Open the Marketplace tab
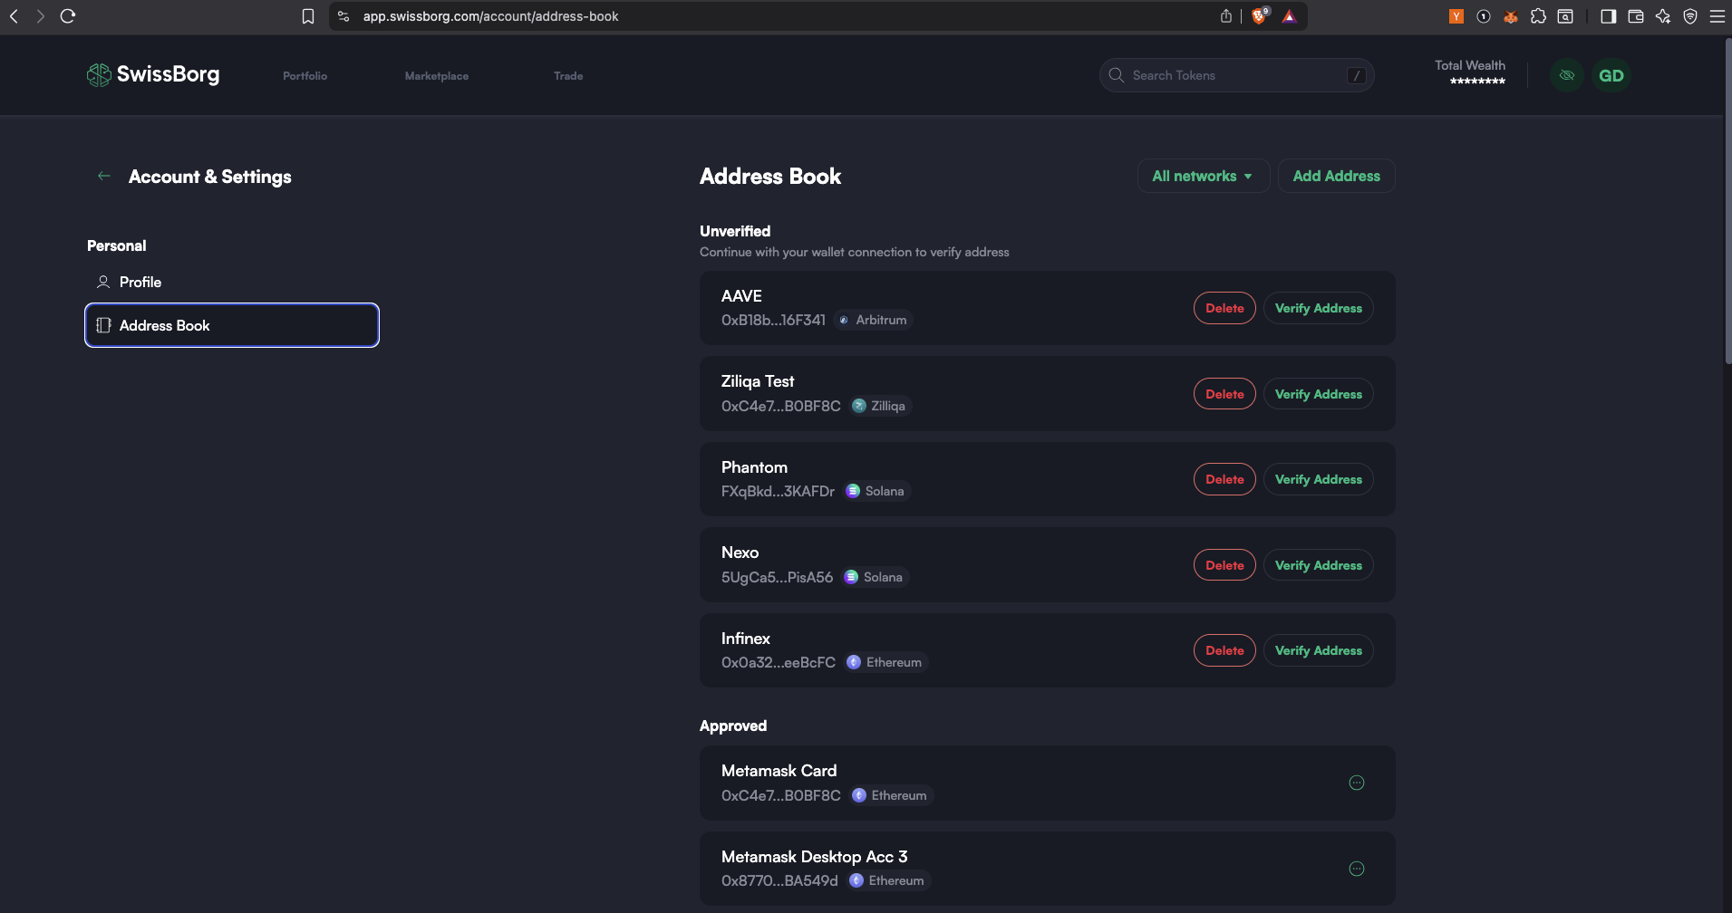1732x913 pixels. 437,76
